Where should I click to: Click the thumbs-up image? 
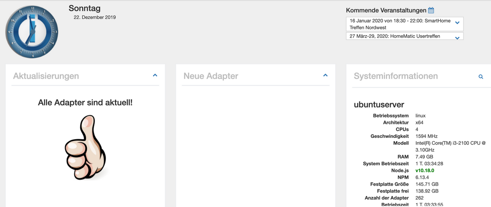pyautogui.click(x=86, y=146)
